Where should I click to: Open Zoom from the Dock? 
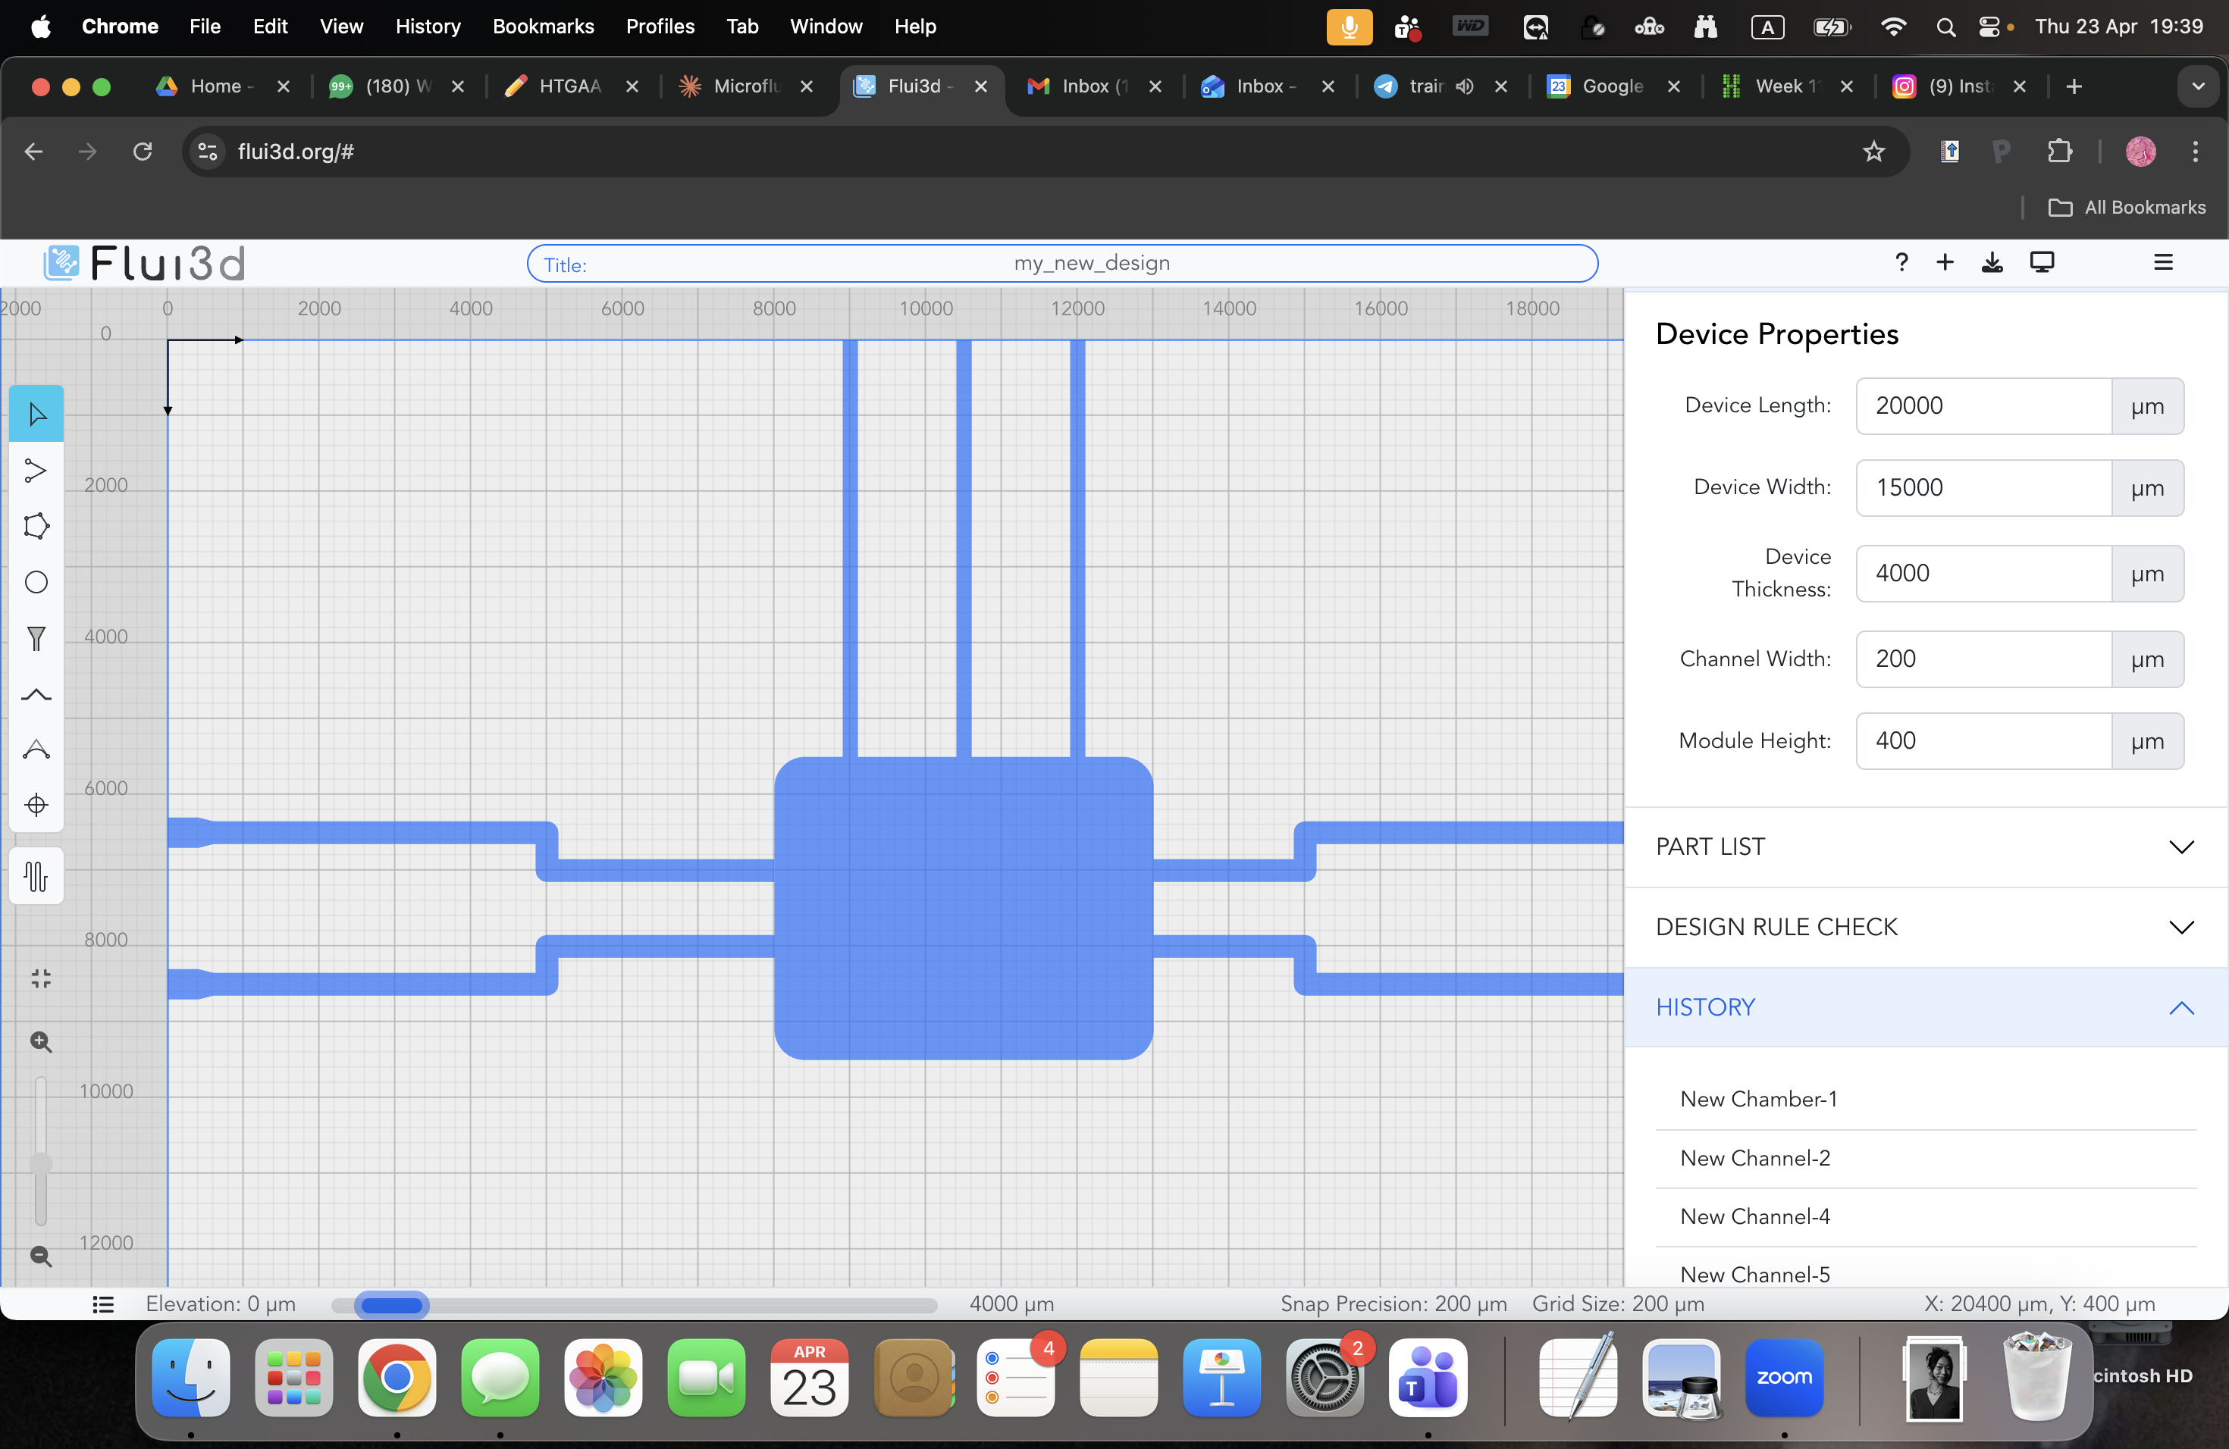1783,1378
